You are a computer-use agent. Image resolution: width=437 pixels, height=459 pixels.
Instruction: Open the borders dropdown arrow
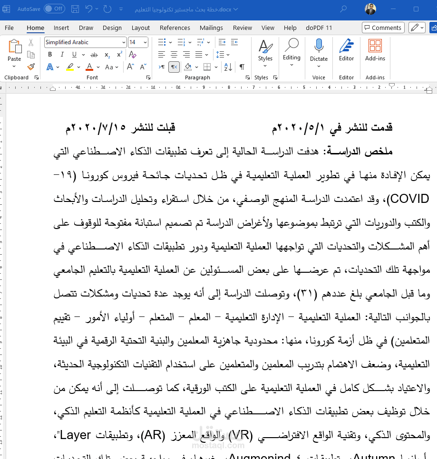pos(216,67)
